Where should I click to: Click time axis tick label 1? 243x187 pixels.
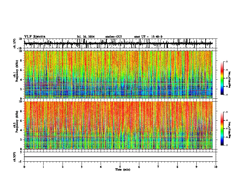click(43, 167)
